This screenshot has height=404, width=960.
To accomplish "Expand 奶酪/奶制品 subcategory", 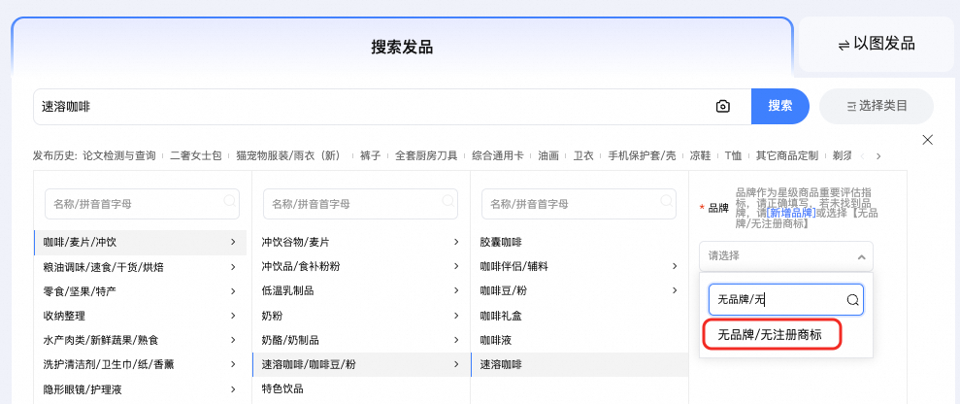I will tap(361, 340).
